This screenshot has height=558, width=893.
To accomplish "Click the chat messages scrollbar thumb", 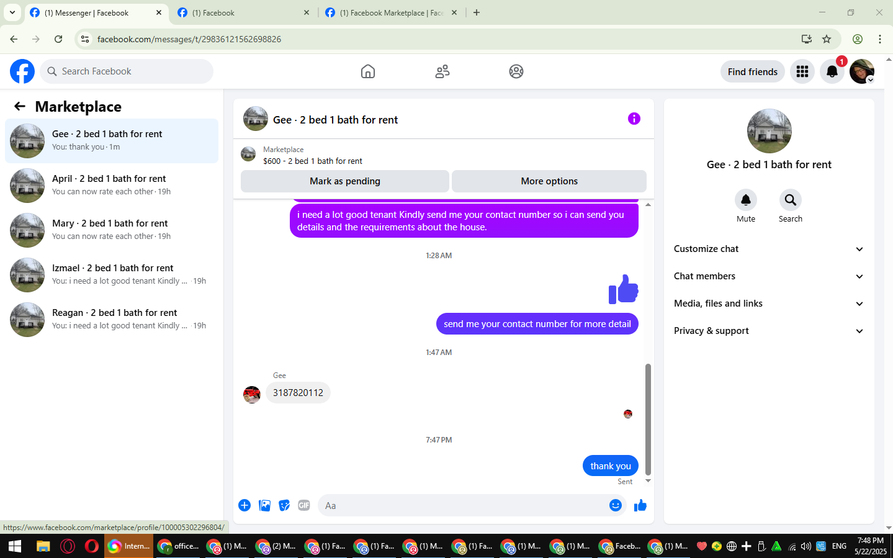I will tap(648, 419).
